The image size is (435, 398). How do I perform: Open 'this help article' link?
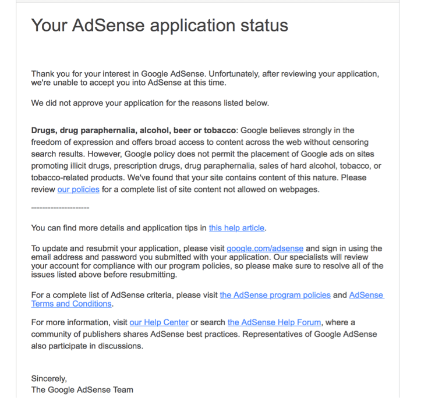click(x=236, y=228)
